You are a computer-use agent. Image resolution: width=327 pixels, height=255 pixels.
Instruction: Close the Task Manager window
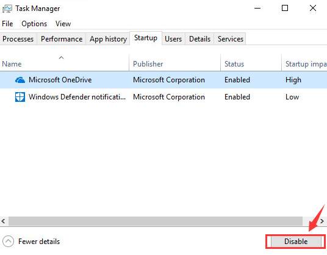[x=313, y=8]
